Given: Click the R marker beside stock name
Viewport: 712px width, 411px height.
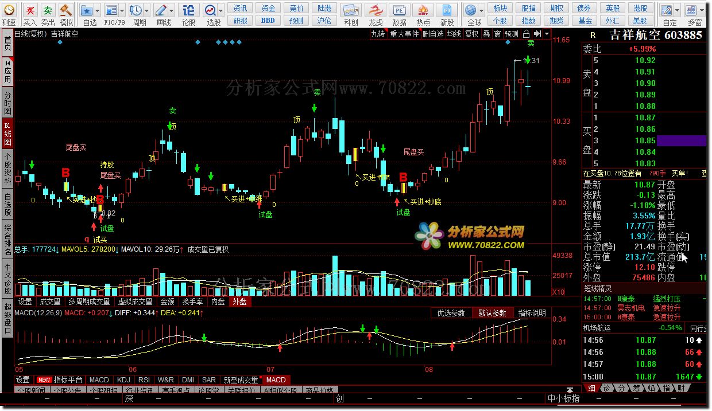Looking at the screenshot, I should tap(593, 35).
